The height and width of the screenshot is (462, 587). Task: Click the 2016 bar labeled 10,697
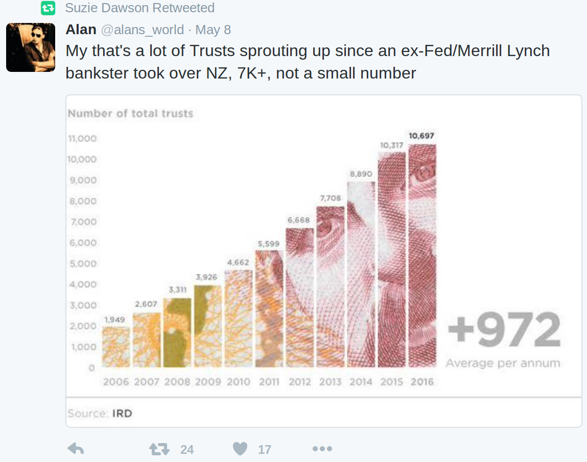[x=422, y=255]
